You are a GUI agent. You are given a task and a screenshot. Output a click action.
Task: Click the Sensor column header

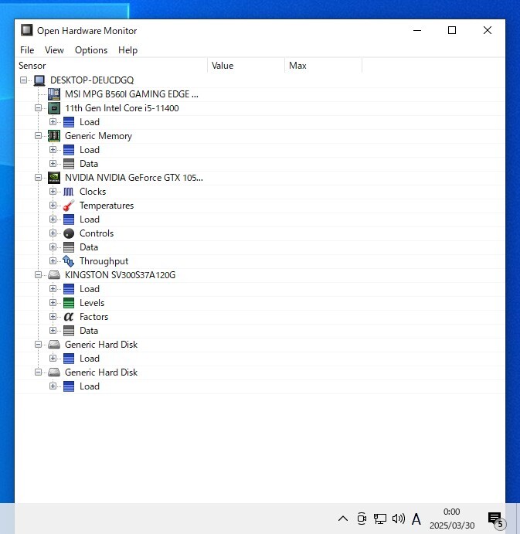[112, 66]
